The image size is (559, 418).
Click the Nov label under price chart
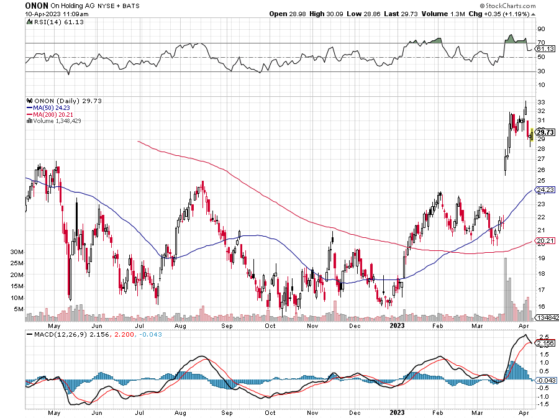[x=312, y=325]
